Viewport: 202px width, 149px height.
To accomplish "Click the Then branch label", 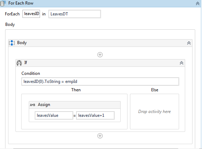I will [x=76, y=90].
